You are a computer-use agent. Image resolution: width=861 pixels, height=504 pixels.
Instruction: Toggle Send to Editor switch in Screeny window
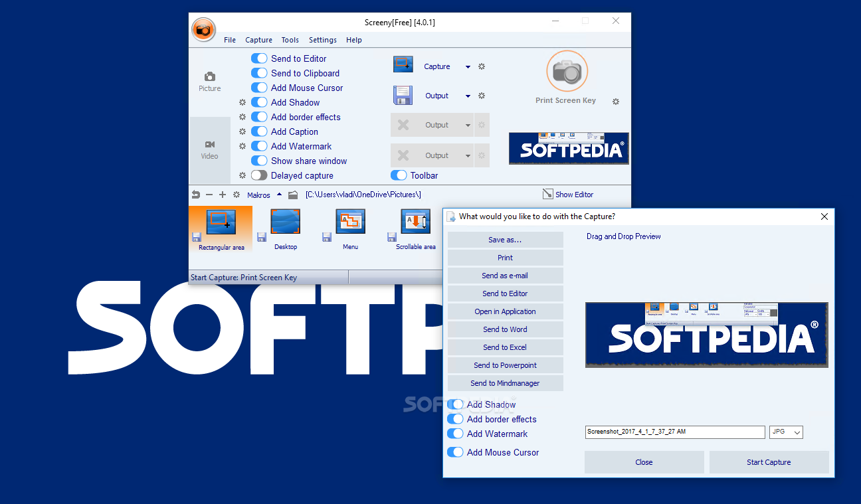click(259, 58)
